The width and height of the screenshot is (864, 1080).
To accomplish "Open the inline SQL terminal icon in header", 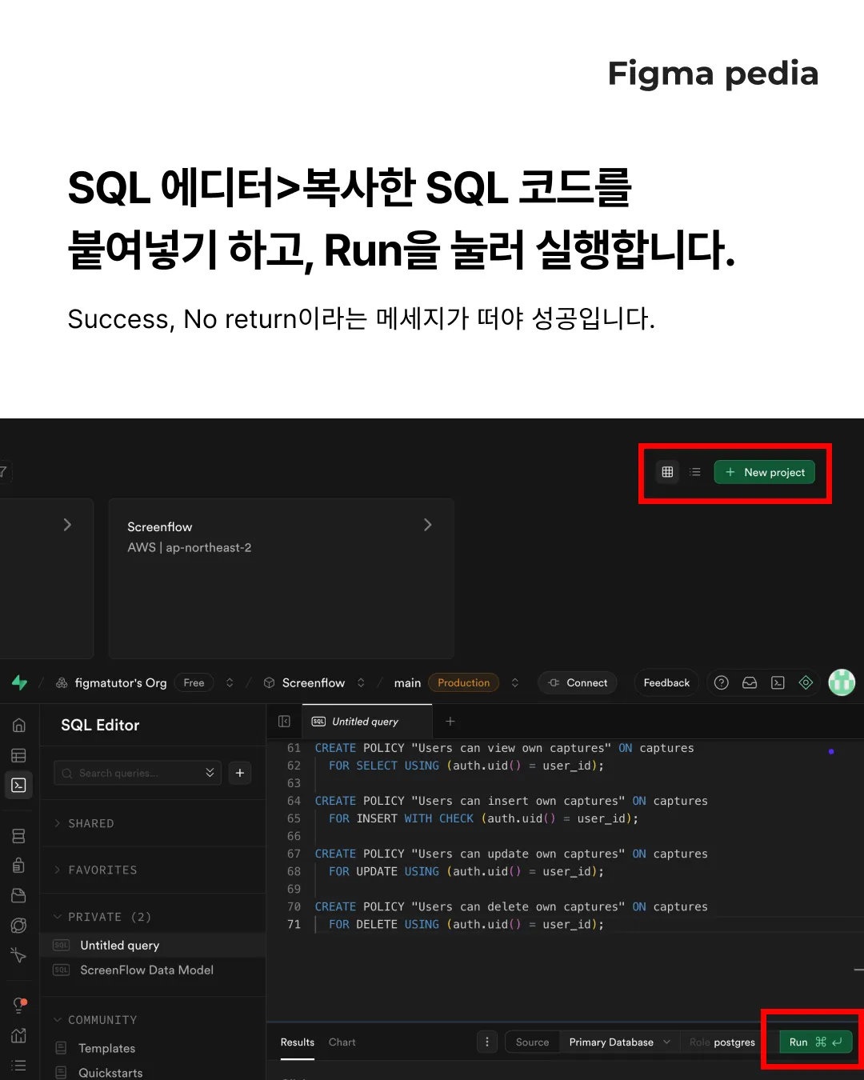I will click(778, 682).
